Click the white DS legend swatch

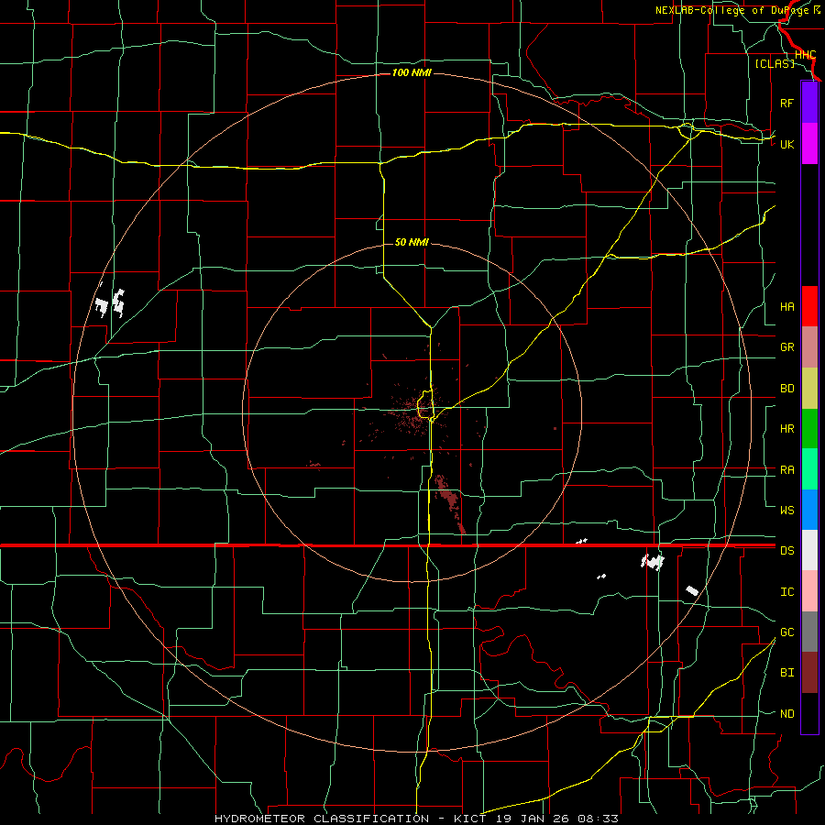click(x=809, y=550)
